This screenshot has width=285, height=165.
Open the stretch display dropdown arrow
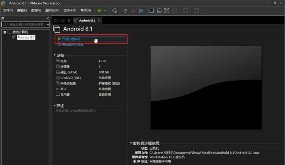[x=202, y=11]
